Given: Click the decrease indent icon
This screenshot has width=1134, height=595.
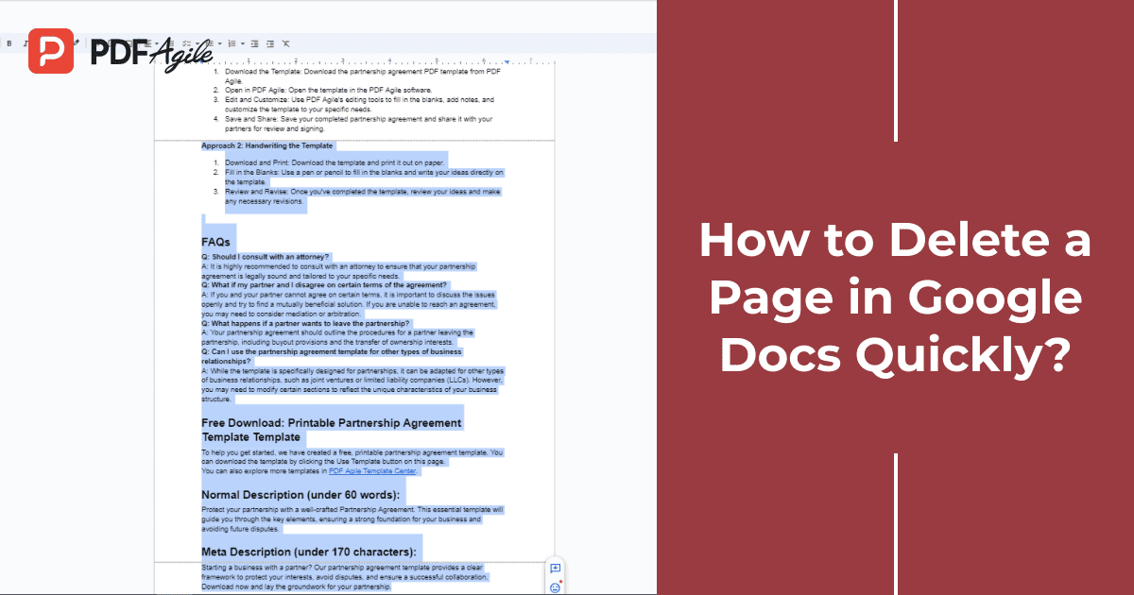Looking at the screenshot, I should 256,43.
